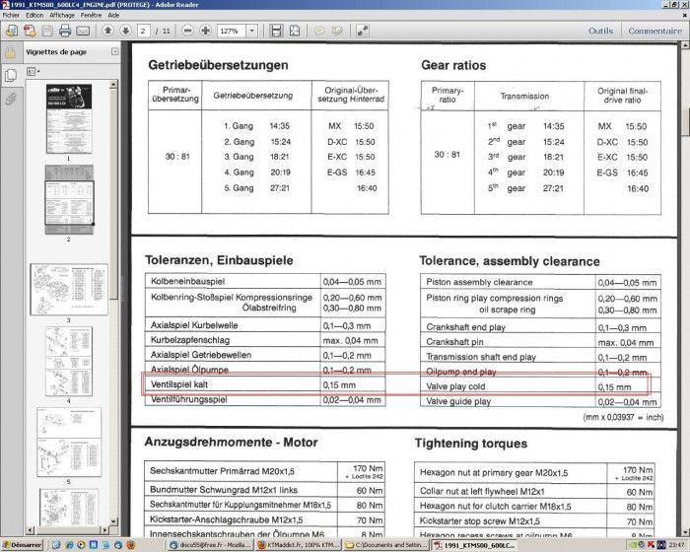Select page 3 thumbnail in sidebar
The image size is (690, 552).
click(69, 288)
